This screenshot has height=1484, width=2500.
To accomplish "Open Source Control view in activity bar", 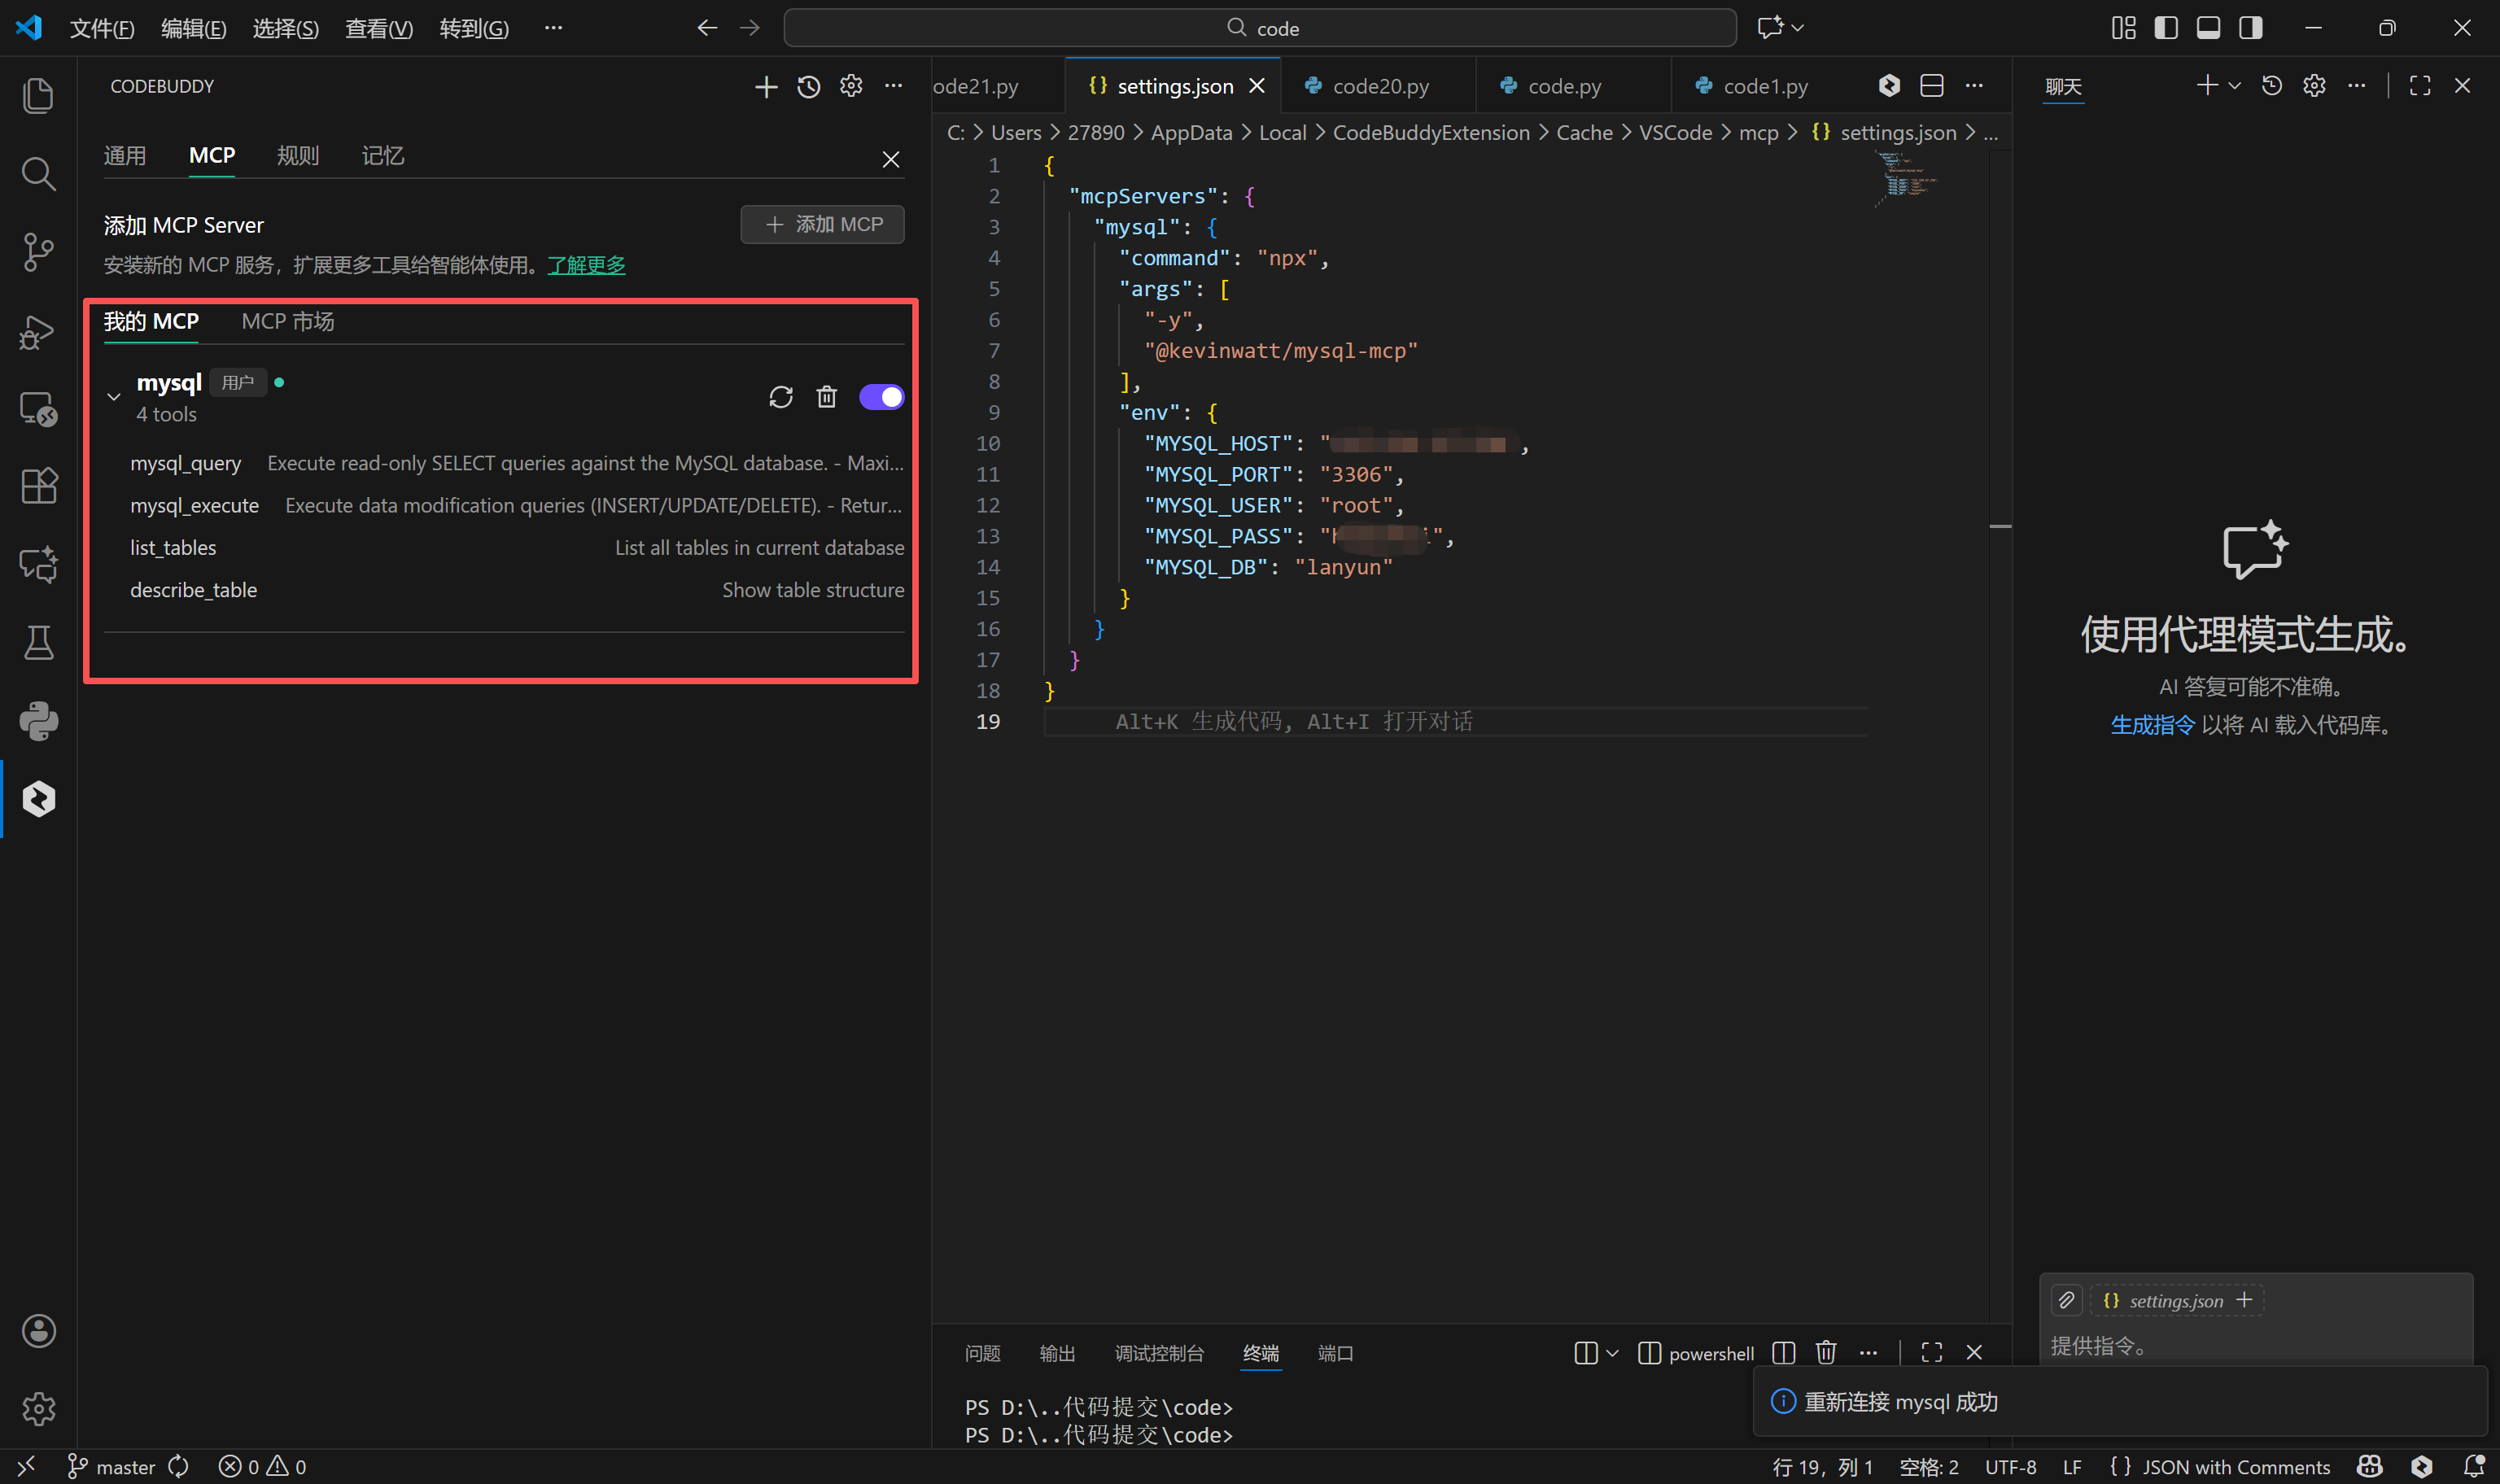I will coord(38,252).
